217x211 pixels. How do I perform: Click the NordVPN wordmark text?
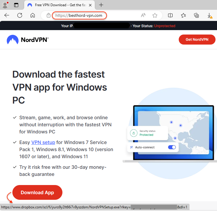pyautogui.click(x=35, y=40)
